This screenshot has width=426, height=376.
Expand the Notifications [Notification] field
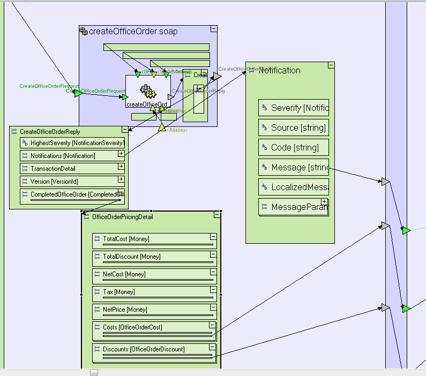(x=121, y=154)
